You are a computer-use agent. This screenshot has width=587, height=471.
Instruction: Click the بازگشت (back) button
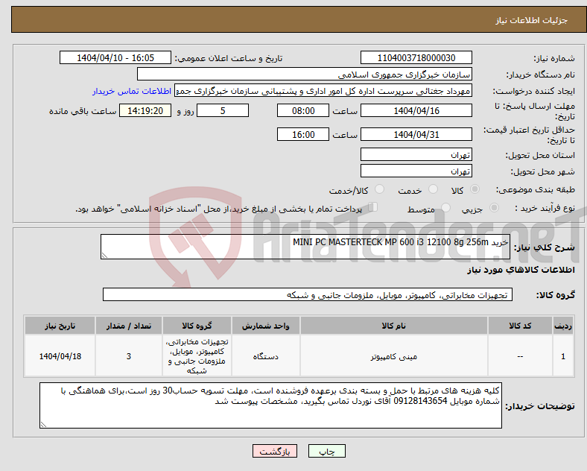click(x=275, y=451)
